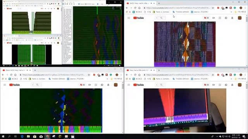Expand the bookmarks overflow chevron in the bottom-right window
The image size is (248, 139).
click(231, 79)
